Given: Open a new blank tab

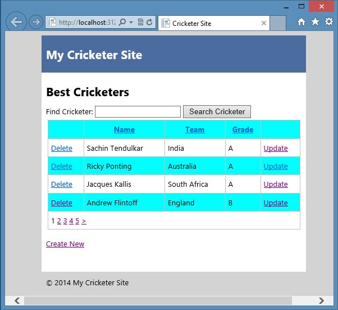Looking at the screenshot, I should coord(278,23).
